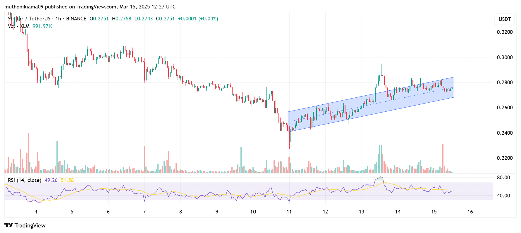Screen dimensions: 521x233
Task: Click date label 11 on time axis
Action: pyautogui.click(x=289, y=212)
